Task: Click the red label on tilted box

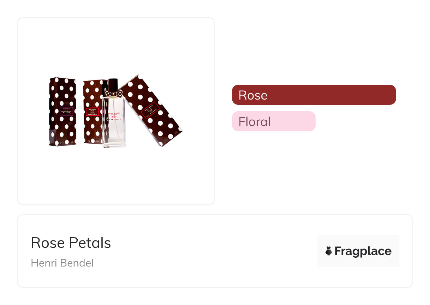Action: pos(150,110)
